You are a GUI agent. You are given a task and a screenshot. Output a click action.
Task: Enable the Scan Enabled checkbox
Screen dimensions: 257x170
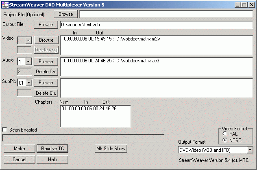(x=5, y=130)
